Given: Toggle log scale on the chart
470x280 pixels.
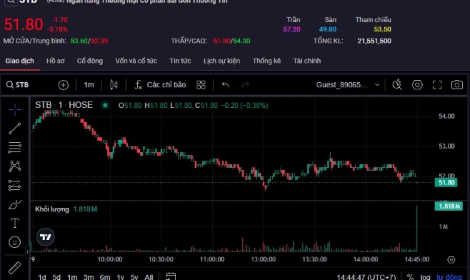Looking at the screenshot, I should pos(425,277).
